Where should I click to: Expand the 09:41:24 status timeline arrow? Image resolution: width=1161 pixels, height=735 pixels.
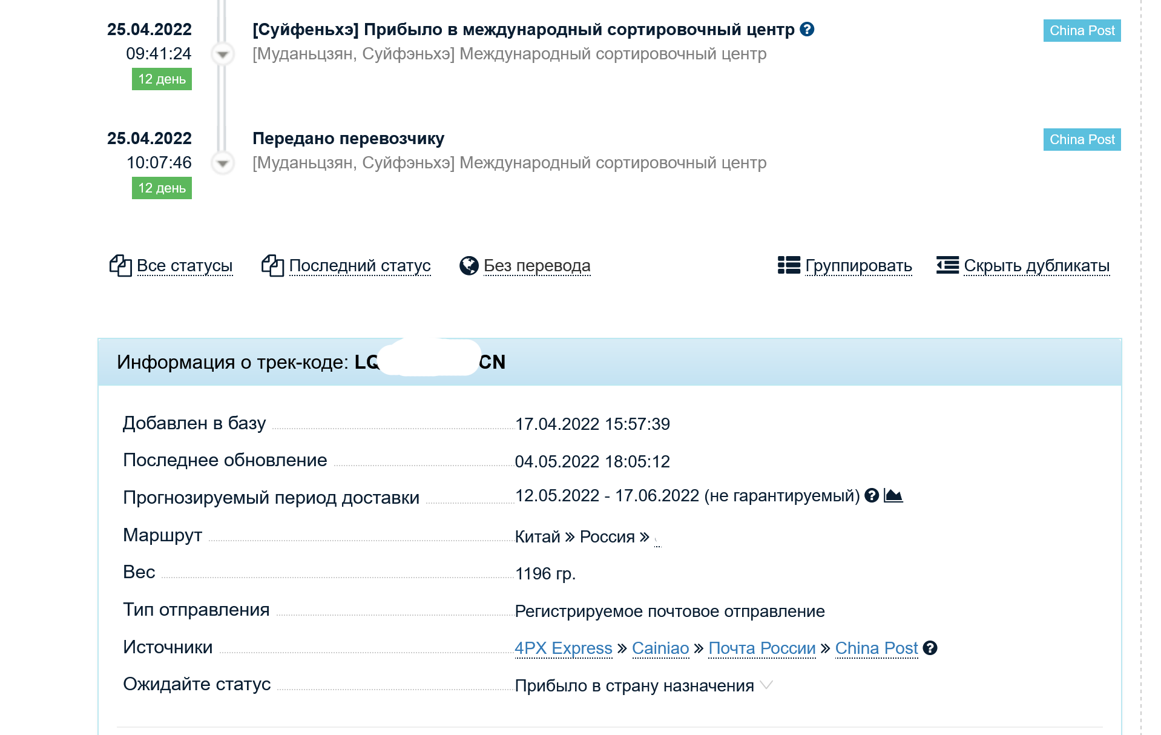click(x=223, y=54)
